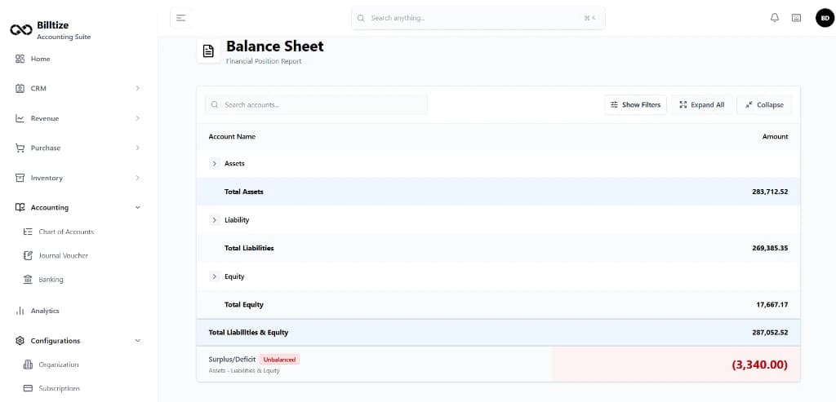
Task: Select the Total Assets amount 283,712.52
Action: coord(770,192)
